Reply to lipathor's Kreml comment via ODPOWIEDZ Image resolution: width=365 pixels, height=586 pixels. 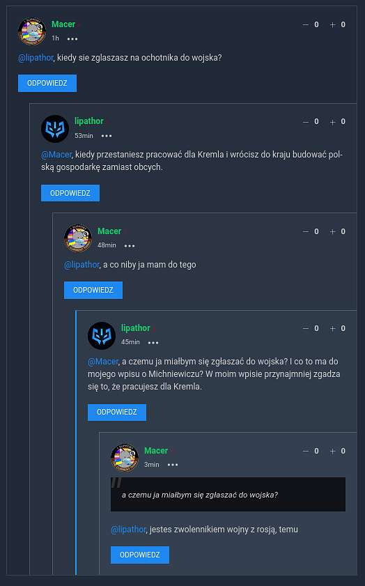coord(70,193)
